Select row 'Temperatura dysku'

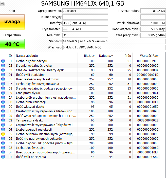pyautogui.click(x=80, y=120)
